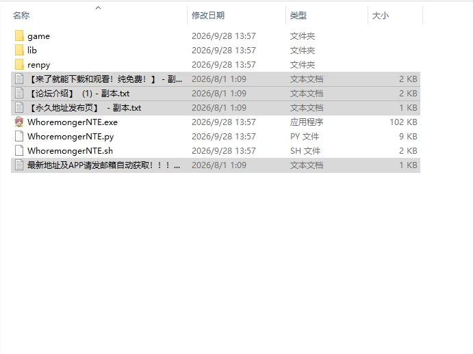473x354 pixels.
Task: Click the '1 KB' size of 【永久地址发布页】
Action: 408,107
